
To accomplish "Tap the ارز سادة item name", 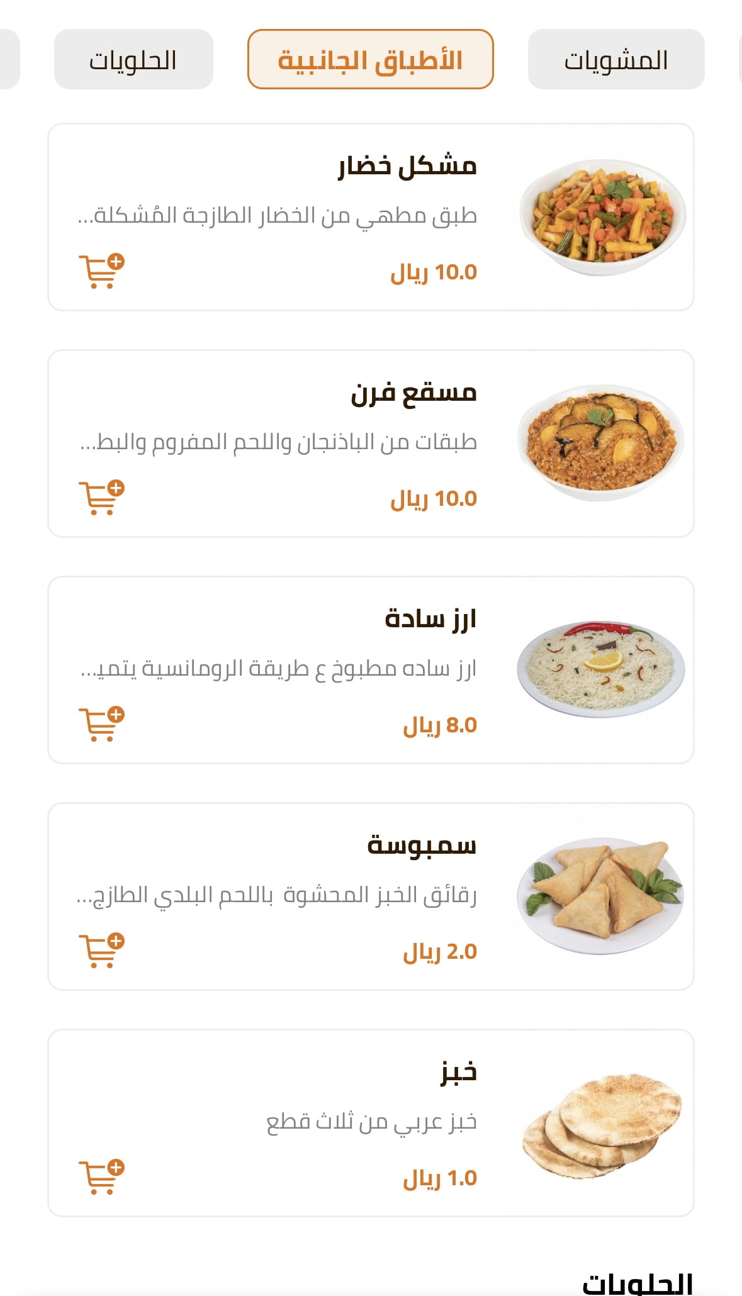I will (x=430, y=619).
